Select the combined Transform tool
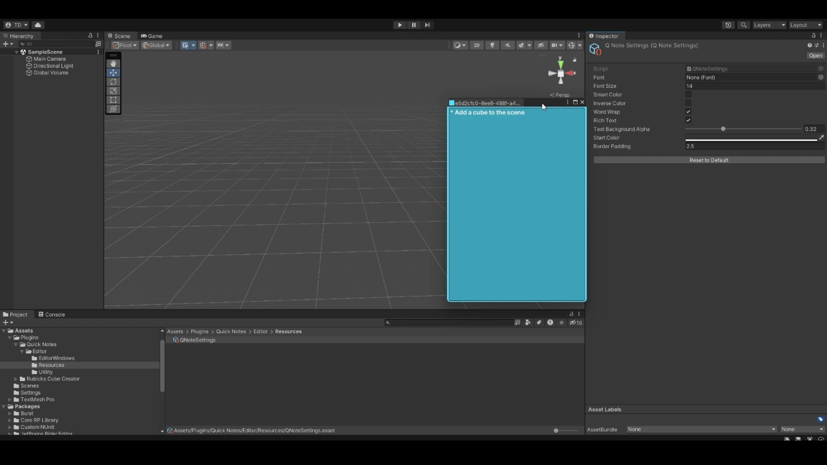This screenshot has height=465, width=827. [x=114, y=109]
